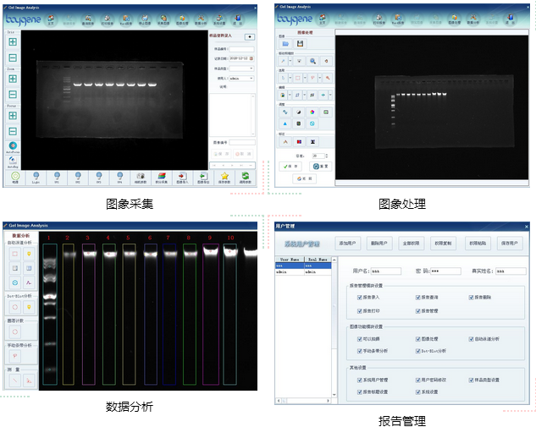This screenshot has width=536, height=427.
Task: Click the blue triangle sharpen icon
Action: (285, 123)
